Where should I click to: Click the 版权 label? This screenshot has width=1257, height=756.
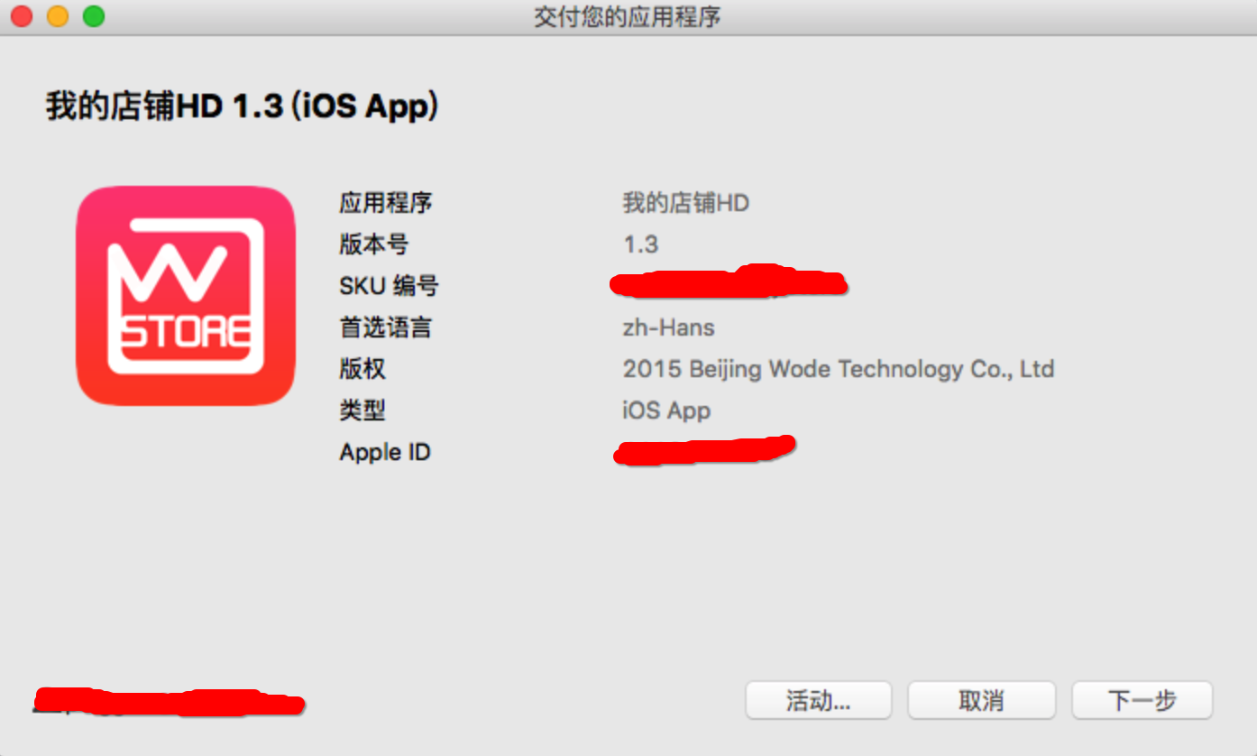point(362,369)
